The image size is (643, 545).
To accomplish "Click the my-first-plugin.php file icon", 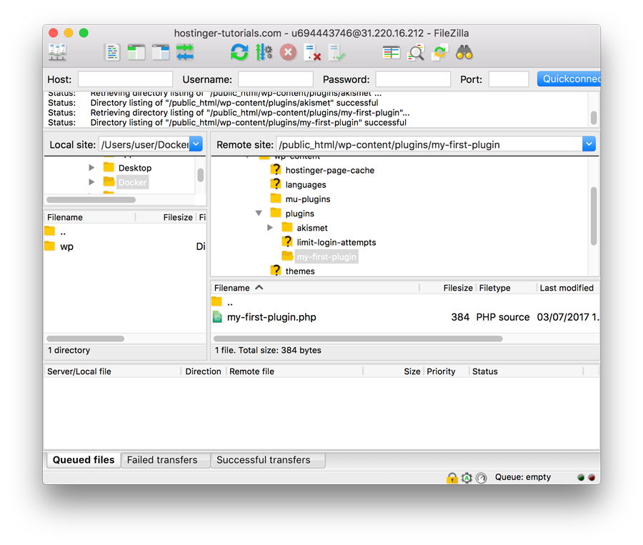I will point(217,317).
